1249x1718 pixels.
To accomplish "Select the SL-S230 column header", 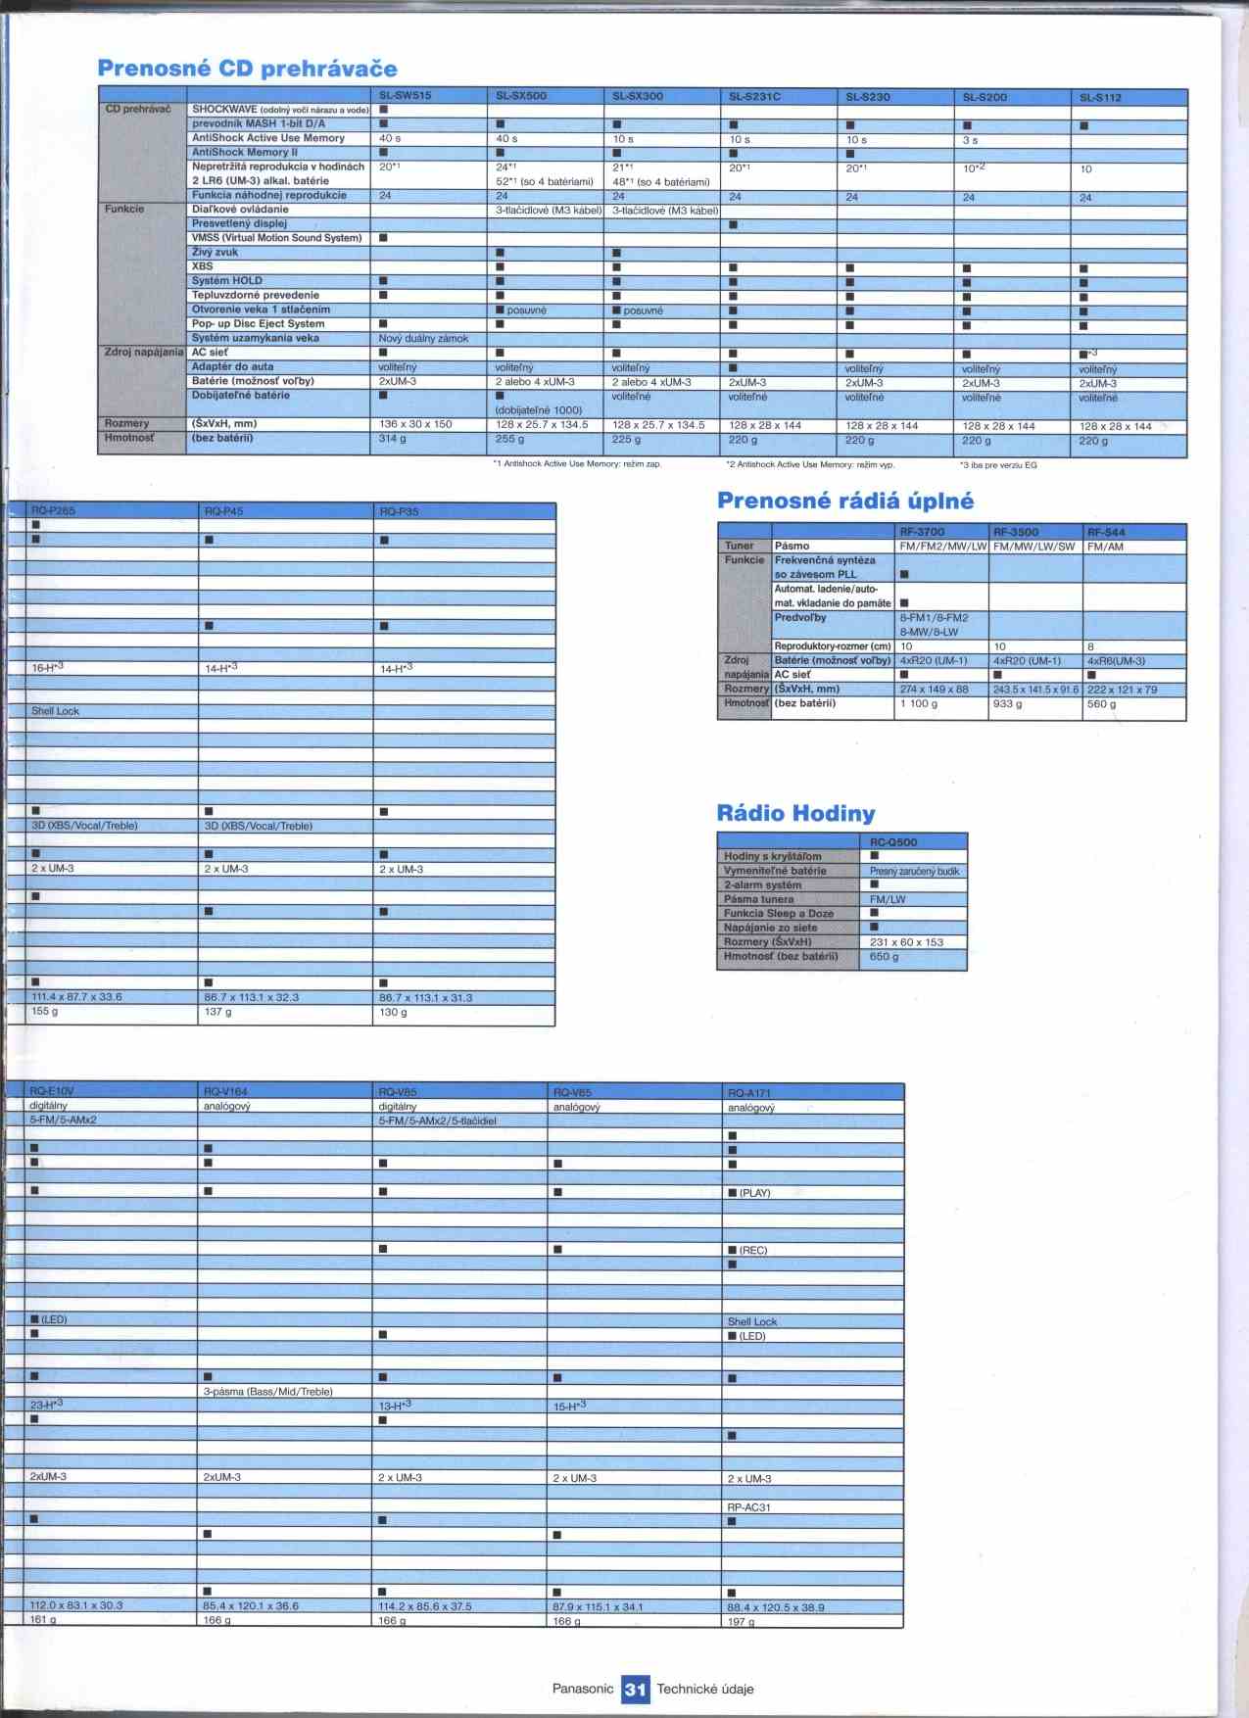I will [868, 97].
